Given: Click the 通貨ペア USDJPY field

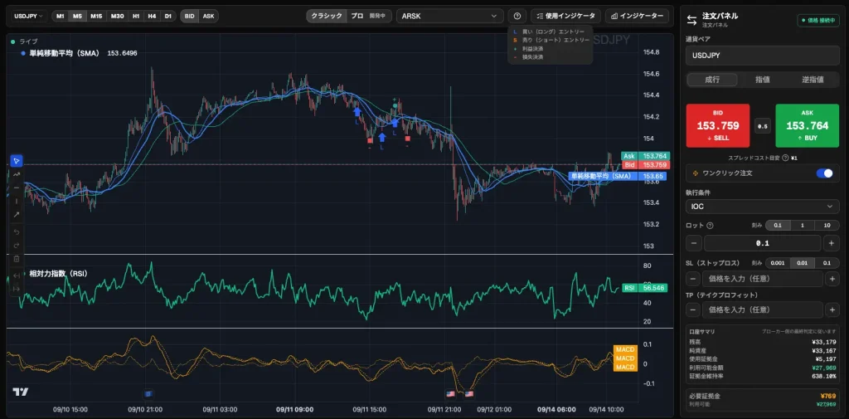Looking at the screenshot, I should (763, 56).
